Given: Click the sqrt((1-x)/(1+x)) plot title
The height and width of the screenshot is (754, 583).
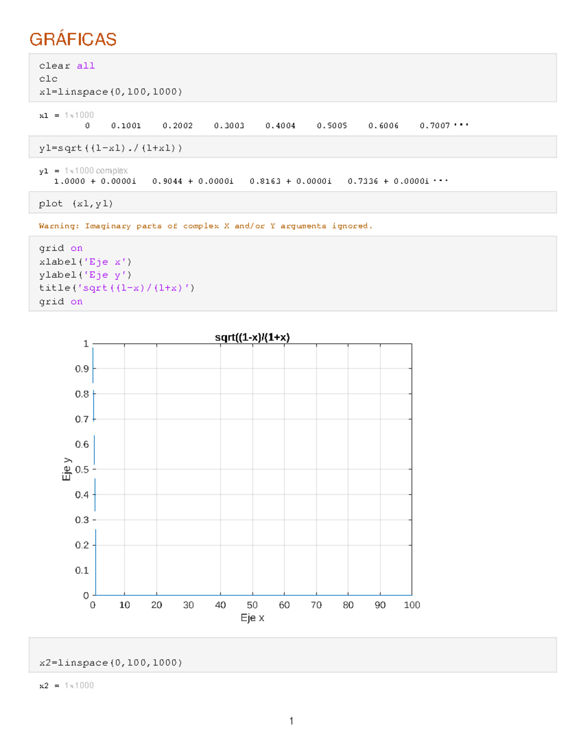Looking at the screenshot, I should point(253,336).
